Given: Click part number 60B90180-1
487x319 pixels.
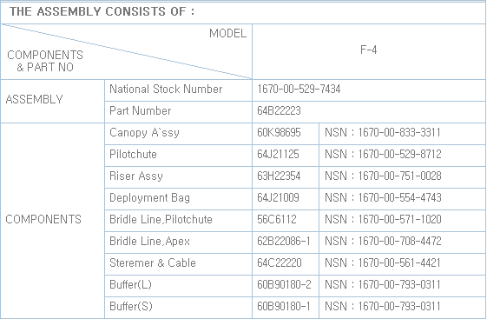Looking at the screenshot, I should (x=286, y=308).
